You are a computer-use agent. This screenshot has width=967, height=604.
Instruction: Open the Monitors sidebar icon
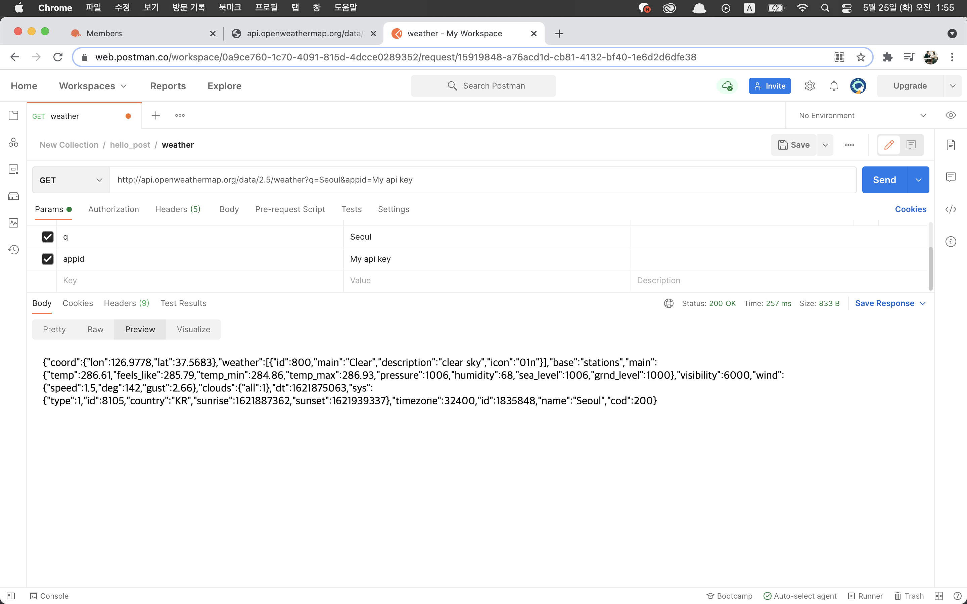[13, 222]
